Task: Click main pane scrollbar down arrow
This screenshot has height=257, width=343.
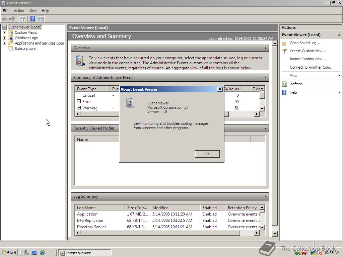Action: click(x=275, y=234)
